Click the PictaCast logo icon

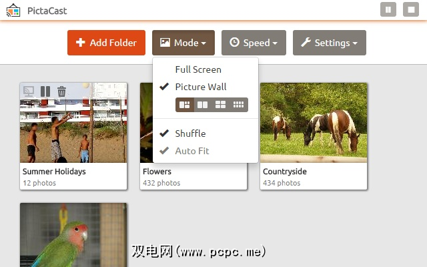click(x=13, y=11)
